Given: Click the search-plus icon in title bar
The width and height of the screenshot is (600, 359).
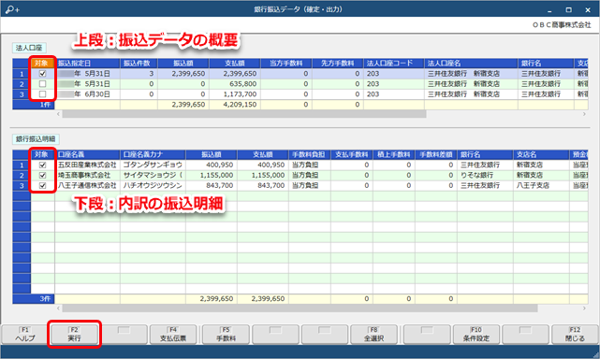Looking at the screenshot, I should point(12,9).
